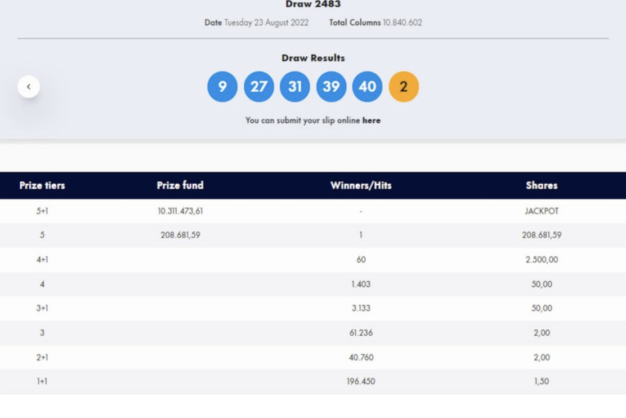Viewport: 626px width, 418px height.
Task: Select the 4+1 prize tier row
Action: point(42,260)
